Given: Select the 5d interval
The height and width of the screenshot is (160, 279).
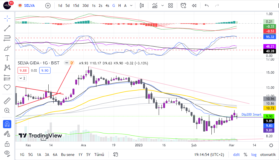Looking at the screenshot, I should [68, 5].
